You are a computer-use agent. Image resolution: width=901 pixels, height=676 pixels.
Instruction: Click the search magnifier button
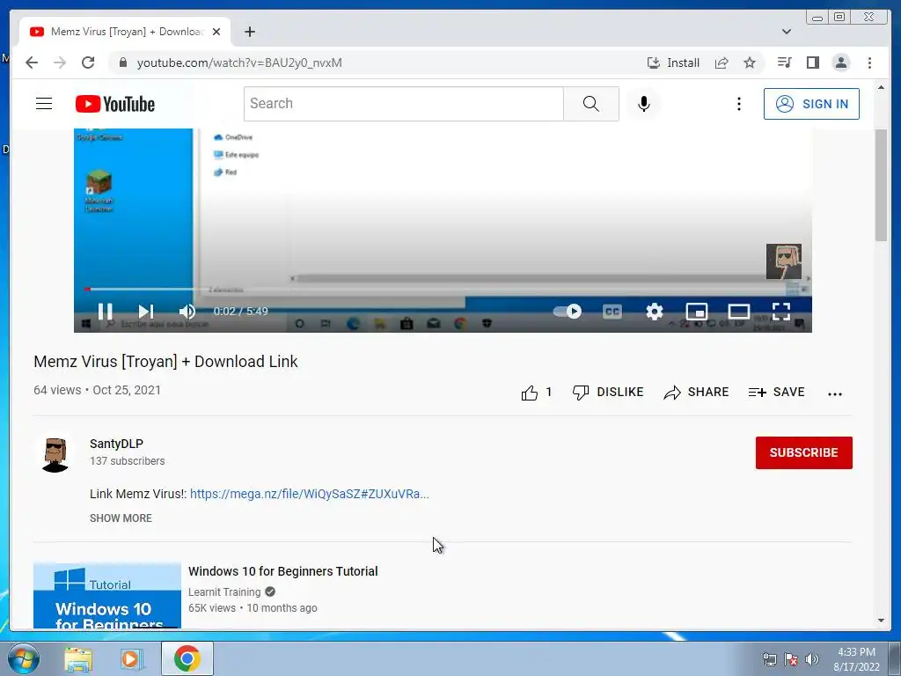(590, 104)
